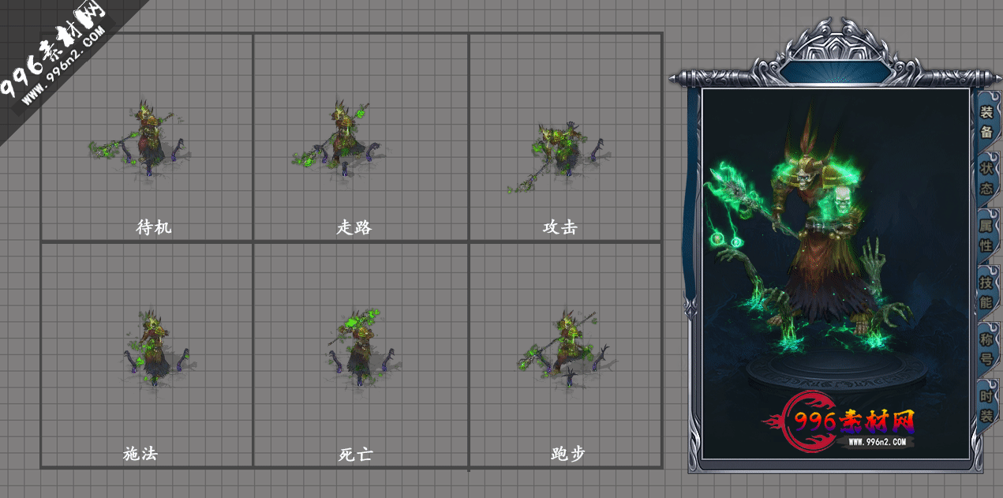Click the 跑步 running animation sprite
1003x498 pixels.
(x=567, y=349)
